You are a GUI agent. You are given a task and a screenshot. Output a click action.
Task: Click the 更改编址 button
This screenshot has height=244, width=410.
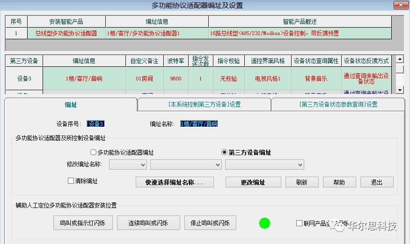coord(253,182)
